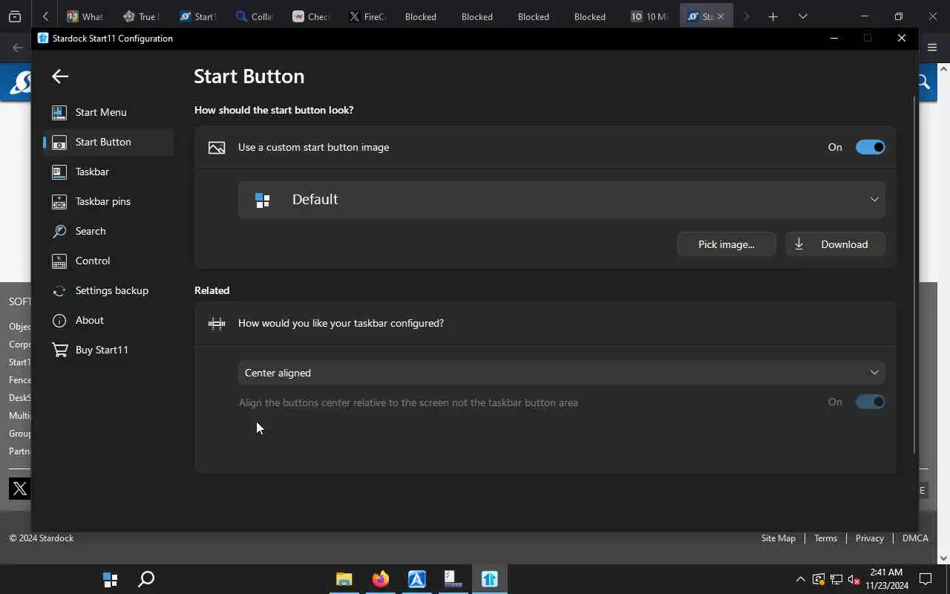Open the Search settings section
Viewport: 950px width, 594px height.
pyautogui.click(x=108, y=231)
